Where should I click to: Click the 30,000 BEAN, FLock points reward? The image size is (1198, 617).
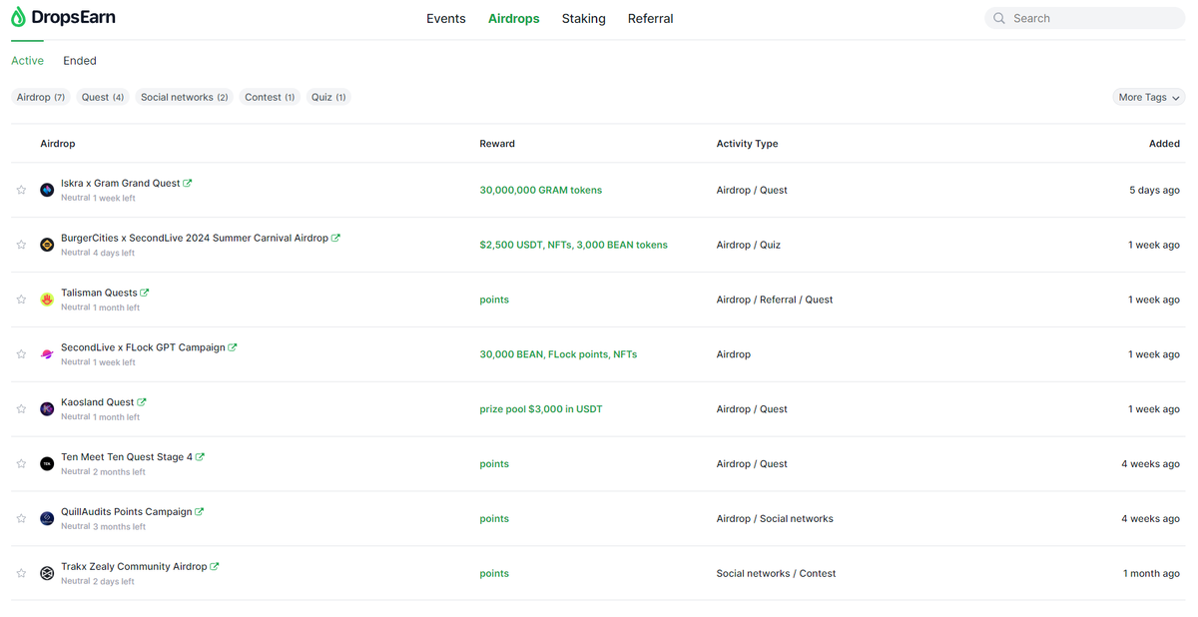558,354
